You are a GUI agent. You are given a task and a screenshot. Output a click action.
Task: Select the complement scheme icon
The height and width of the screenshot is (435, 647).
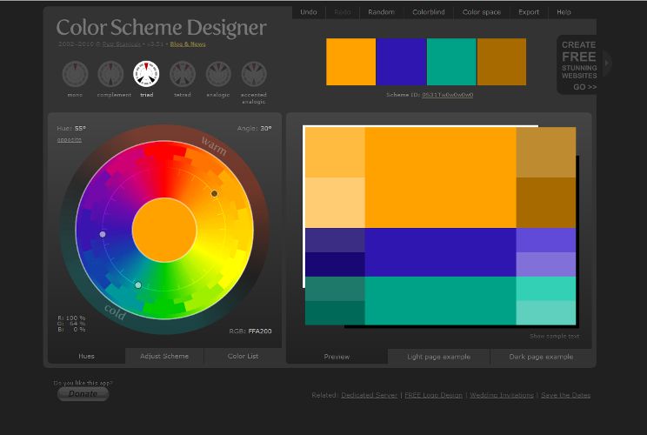tap(110, 74)
